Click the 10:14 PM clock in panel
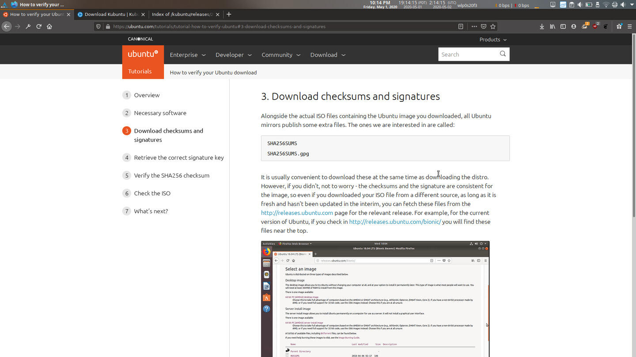The image size is (636, 357). 379,3
